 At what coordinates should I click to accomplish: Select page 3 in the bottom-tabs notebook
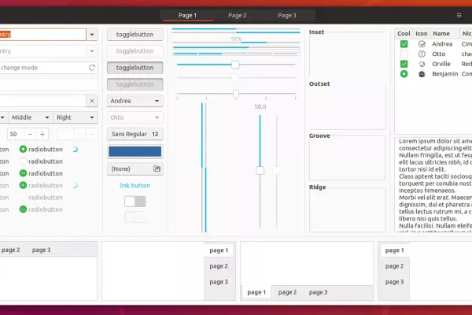[318, 292]
